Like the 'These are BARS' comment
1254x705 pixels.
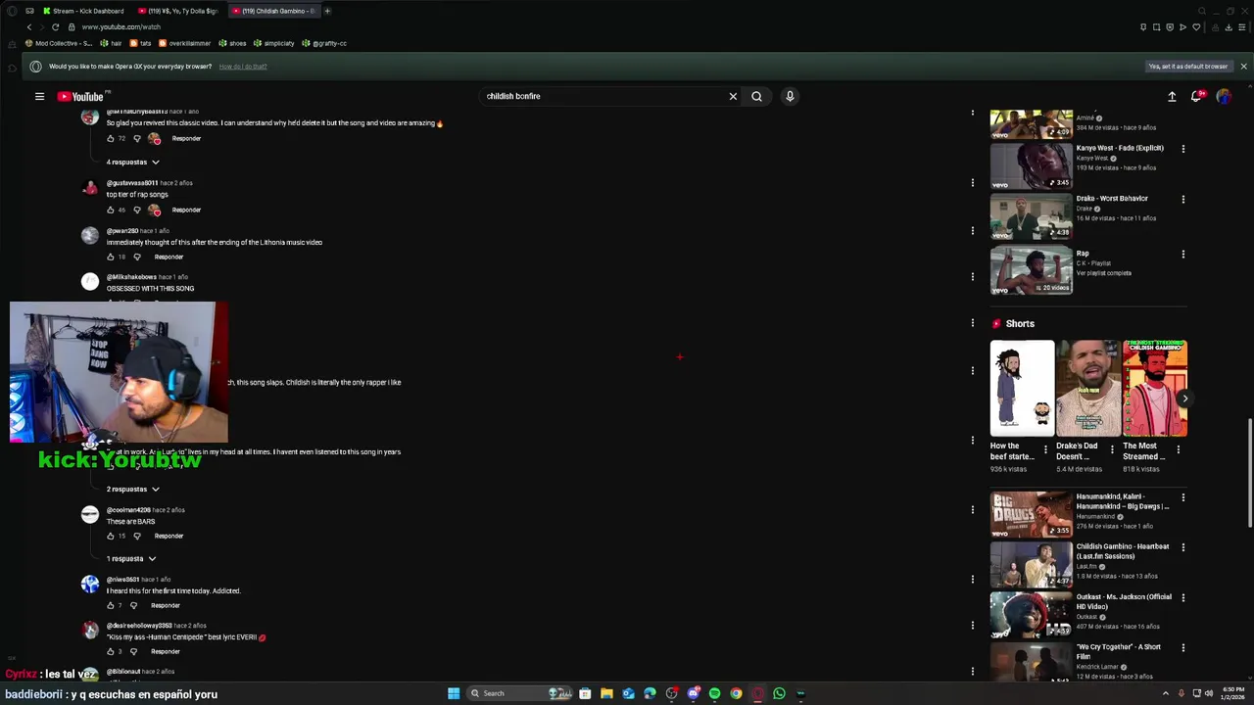111,536
